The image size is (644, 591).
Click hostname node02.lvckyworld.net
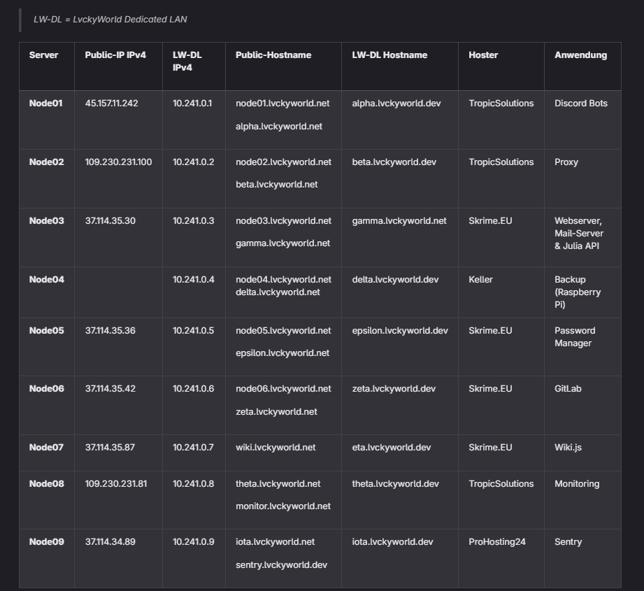click(x=283, y=162)
